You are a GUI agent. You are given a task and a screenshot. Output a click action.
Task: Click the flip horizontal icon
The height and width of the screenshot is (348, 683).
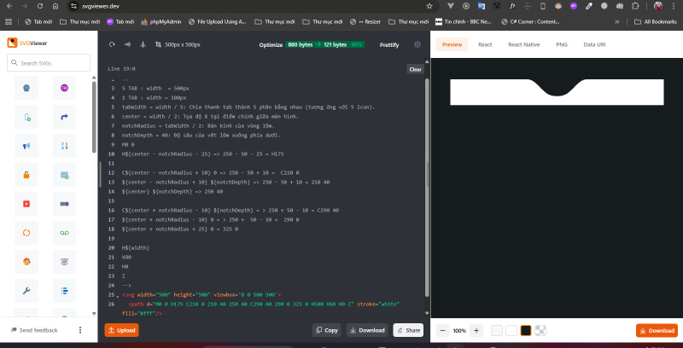click(128, 44)
